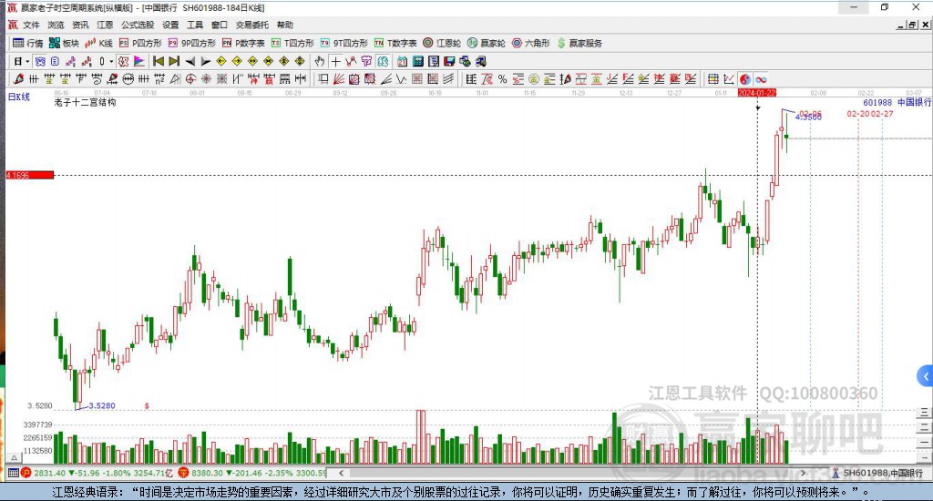933x501 pixels.
Task: Click the volume panel collapse triangle
Action: (x=15, y=457)
